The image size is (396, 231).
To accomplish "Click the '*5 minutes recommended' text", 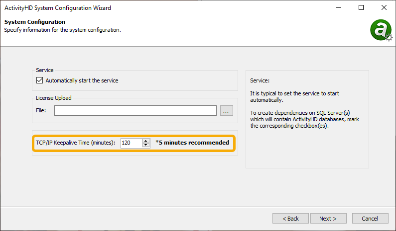I will tap(192, 143).
